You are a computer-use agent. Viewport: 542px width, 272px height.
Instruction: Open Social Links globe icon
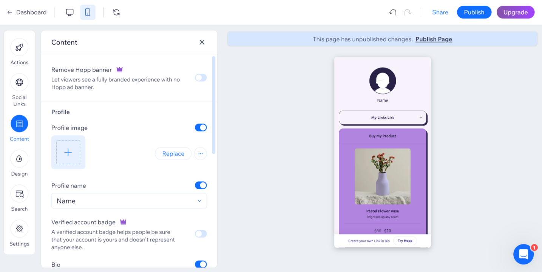[x=19, y=82]
